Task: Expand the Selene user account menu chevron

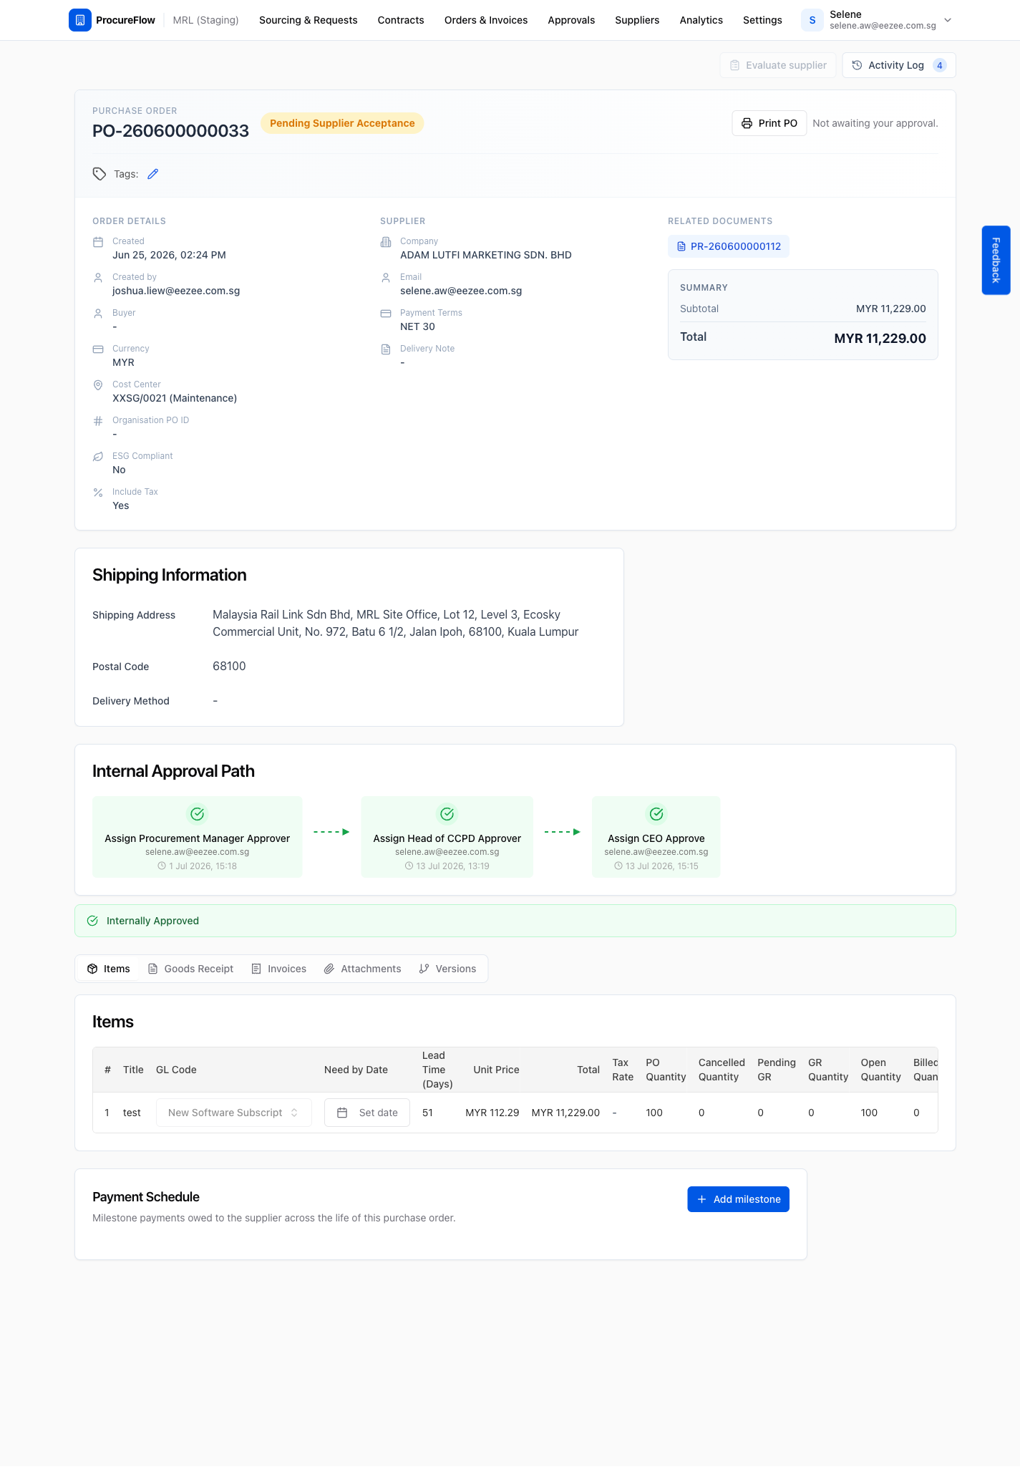Action: pyautogui.click(x=948, y=20)
